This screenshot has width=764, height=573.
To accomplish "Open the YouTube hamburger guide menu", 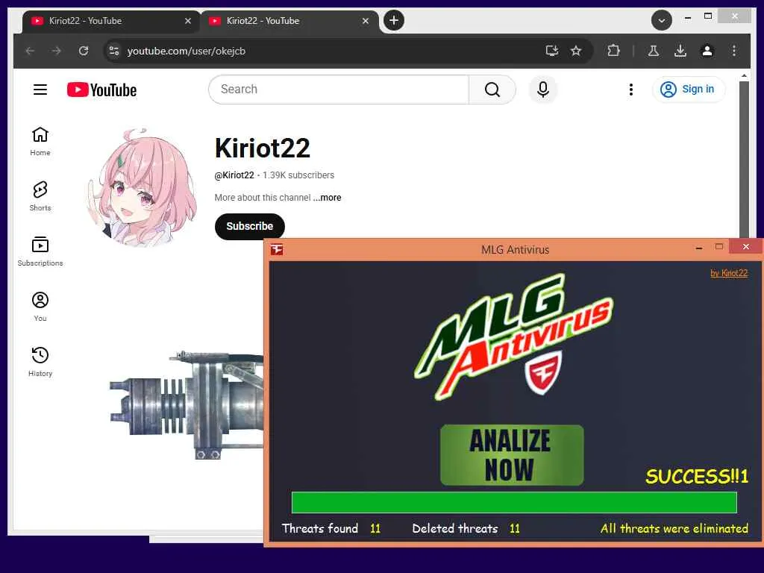I will tap(40, 90).
